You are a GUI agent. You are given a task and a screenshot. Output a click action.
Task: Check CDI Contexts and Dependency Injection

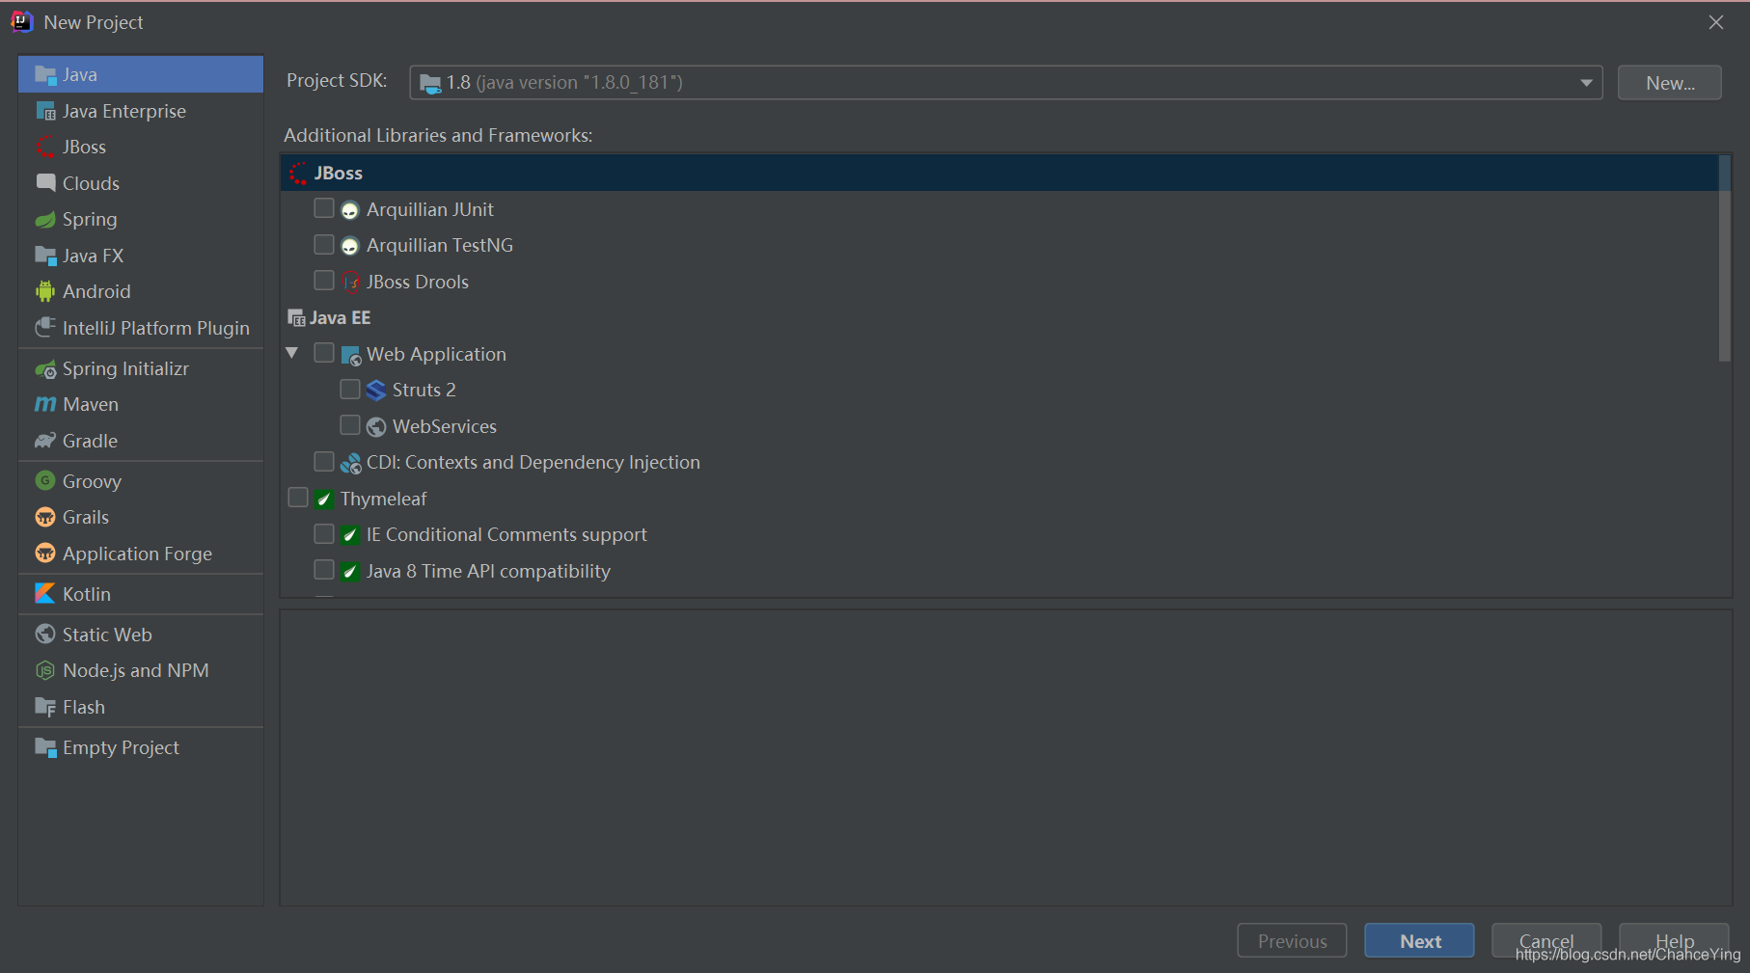[324, 461]
